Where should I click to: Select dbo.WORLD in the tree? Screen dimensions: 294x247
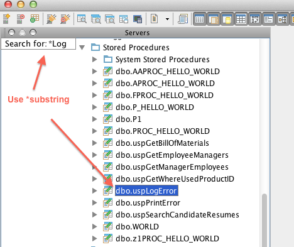coord(137,227)
